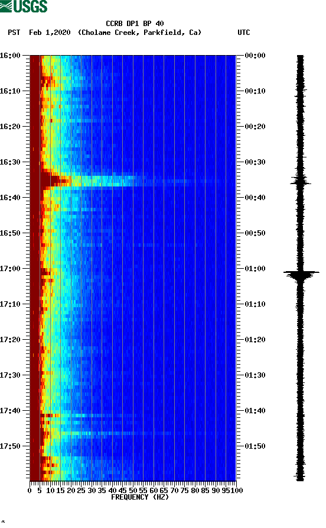
Task: Click the 16:40 PST time label
Action: pyautogui.click(x=10, y=198)
